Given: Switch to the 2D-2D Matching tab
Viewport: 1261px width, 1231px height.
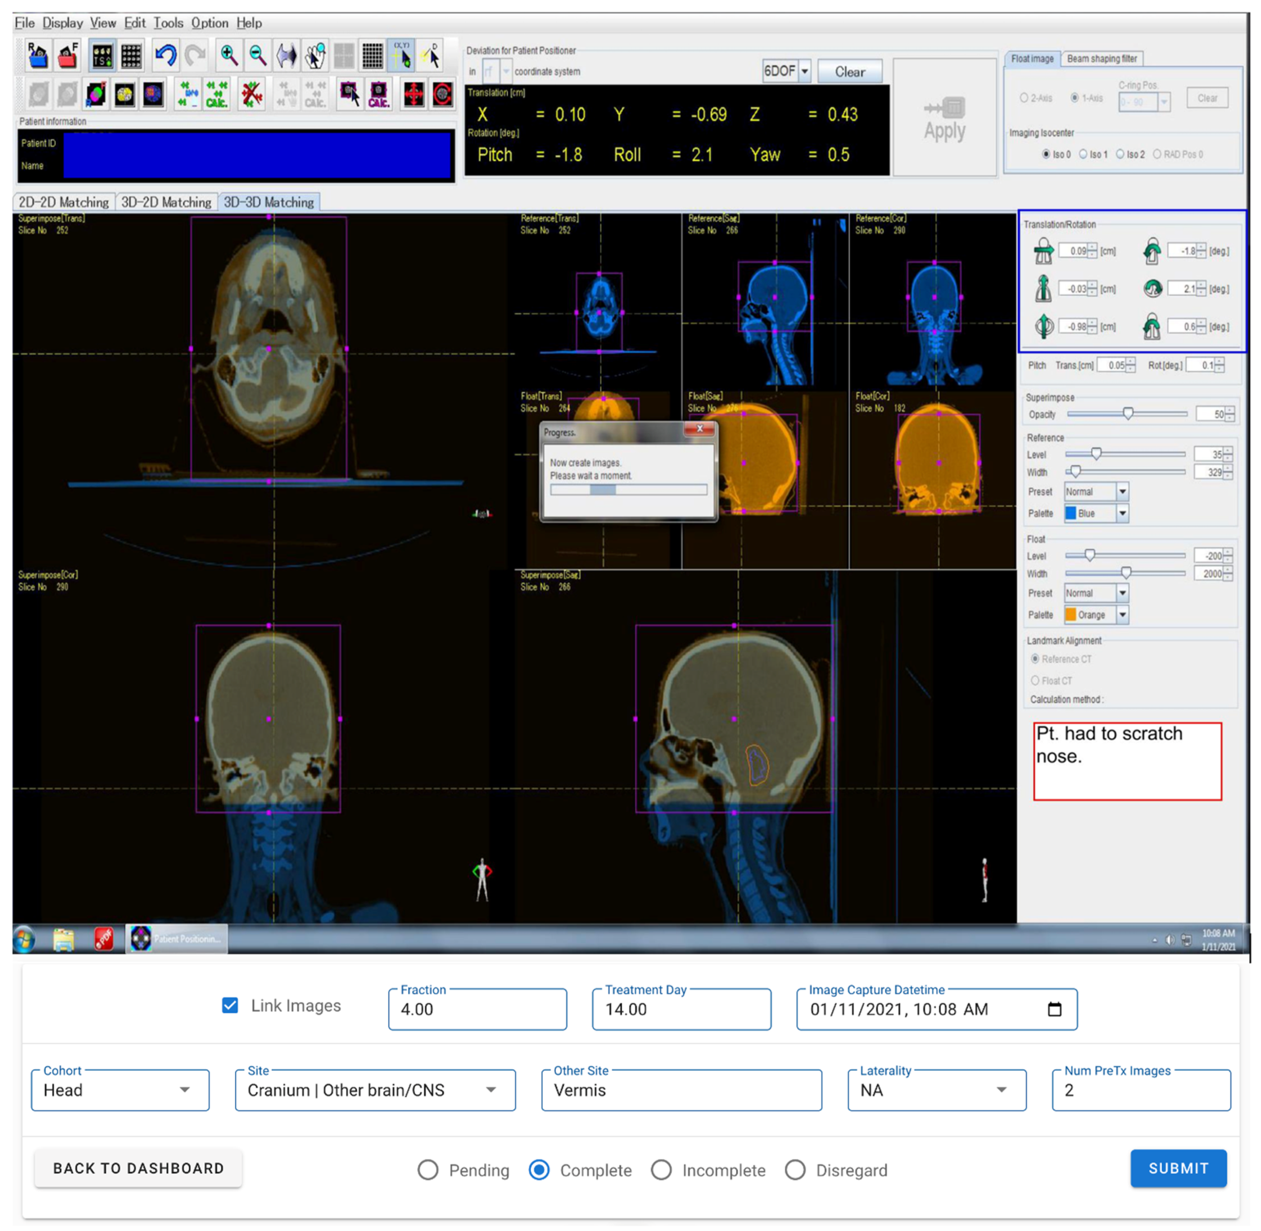Looking at the screenshot, I should tap(63, 202).
